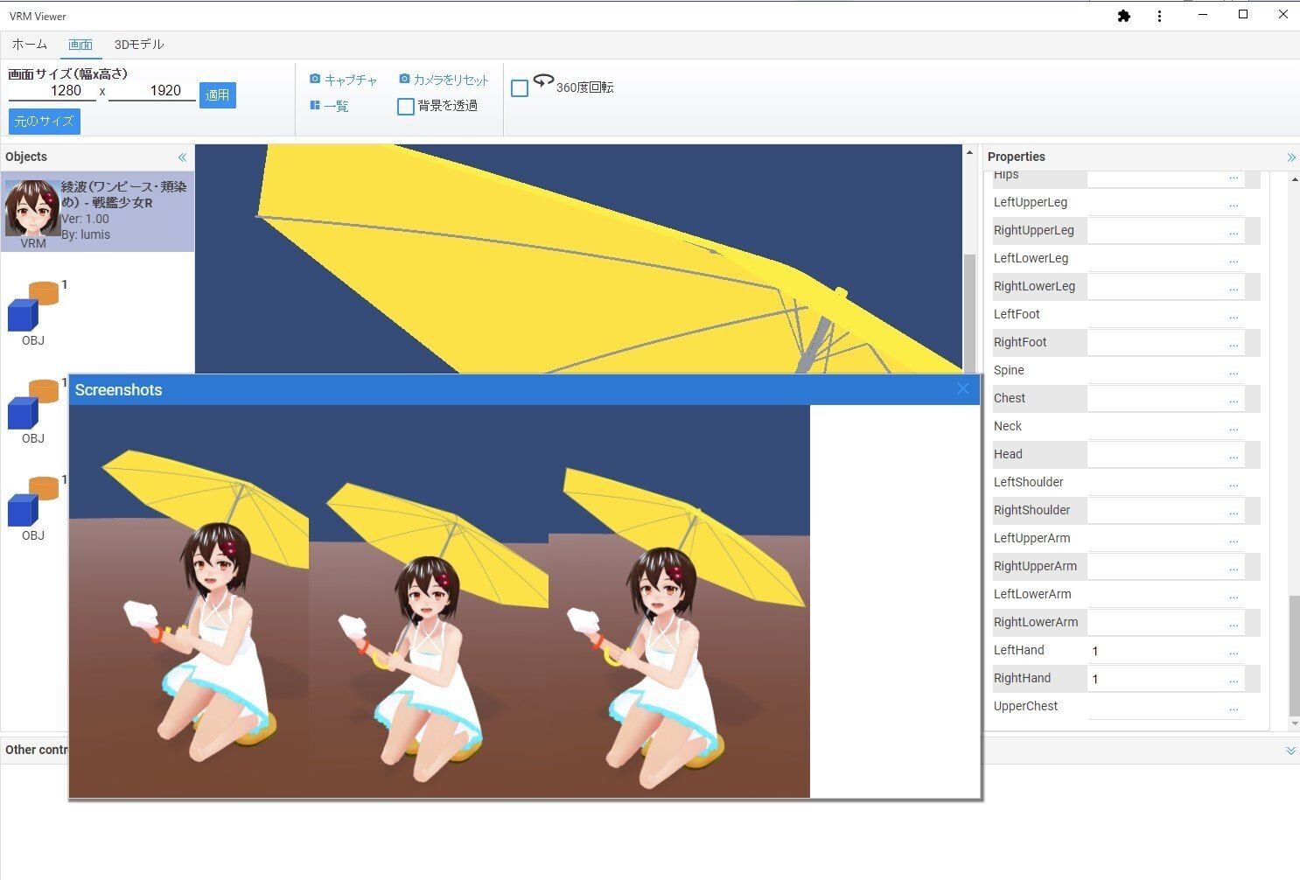This screenshot has height=880, width=1300.
Task: Click the 'By: lumis' author text
Action: 86,234
